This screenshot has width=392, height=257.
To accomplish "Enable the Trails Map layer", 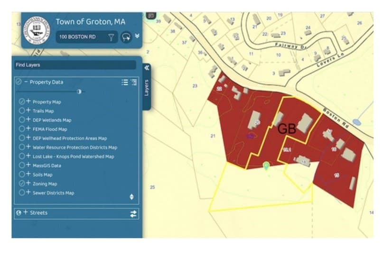I will pyautogui.click(x=22, y=110).
